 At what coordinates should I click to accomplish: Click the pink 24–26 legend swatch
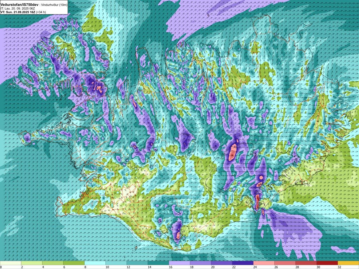point(264,263)
